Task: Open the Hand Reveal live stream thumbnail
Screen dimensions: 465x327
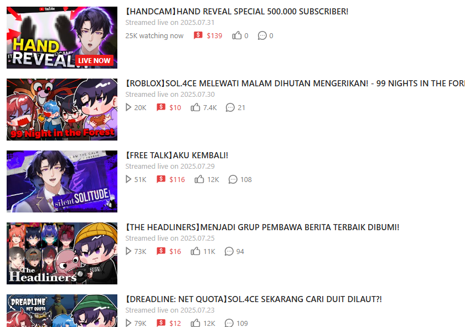Action: click(62, 38)
